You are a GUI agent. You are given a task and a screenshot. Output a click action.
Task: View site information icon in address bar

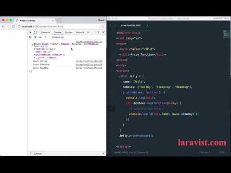[x=19, y=26]
